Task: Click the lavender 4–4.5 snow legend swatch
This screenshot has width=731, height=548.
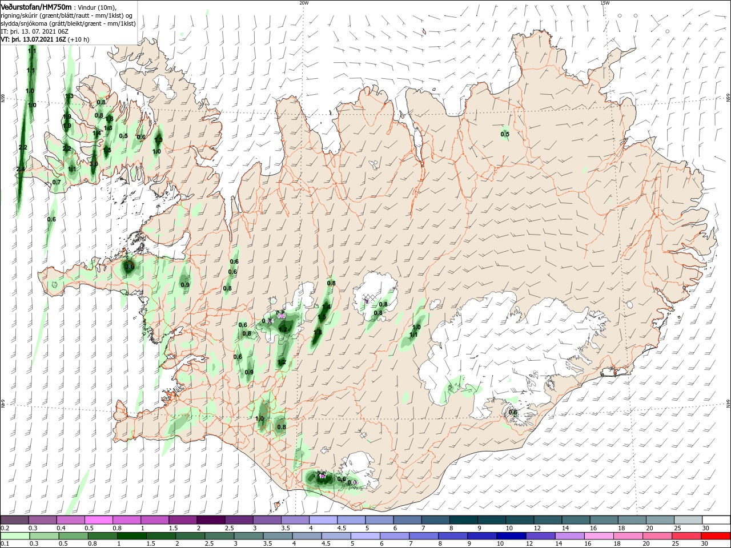Action: point(323,519)
